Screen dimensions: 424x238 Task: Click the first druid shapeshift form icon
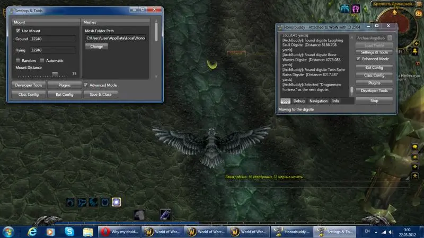coord(70,202)
